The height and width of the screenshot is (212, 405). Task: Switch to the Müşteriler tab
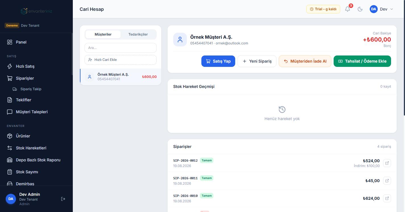(x=103, y=34)
